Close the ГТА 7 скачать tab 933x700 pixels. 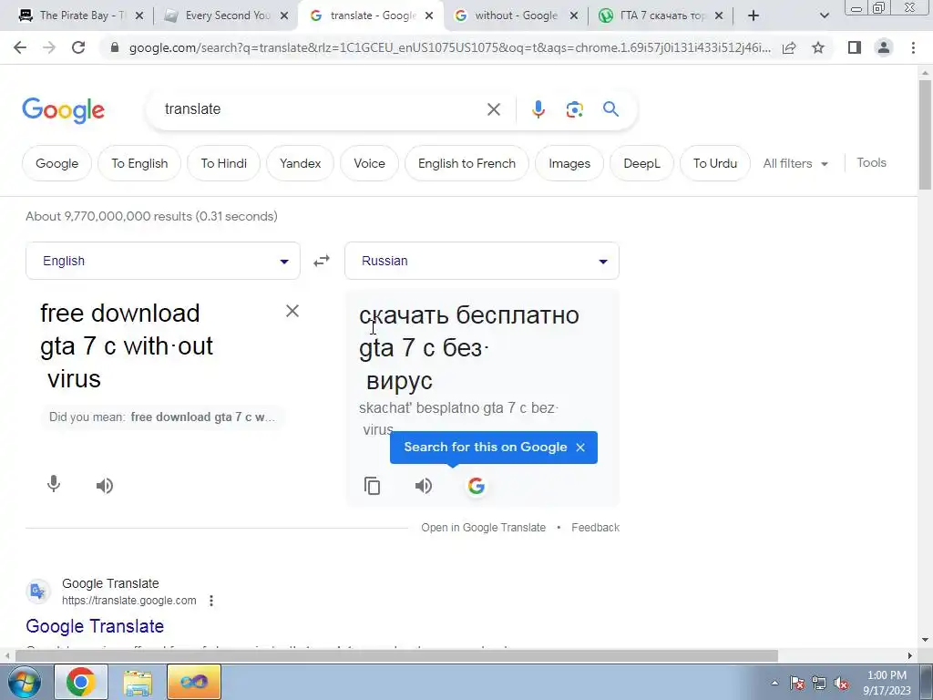point(719,15)
